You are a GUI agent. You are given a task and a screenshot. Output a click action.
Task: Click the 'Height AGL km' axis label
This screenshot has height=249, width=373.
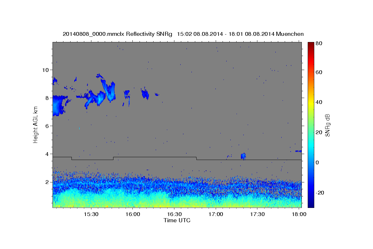tap(36, 125)
